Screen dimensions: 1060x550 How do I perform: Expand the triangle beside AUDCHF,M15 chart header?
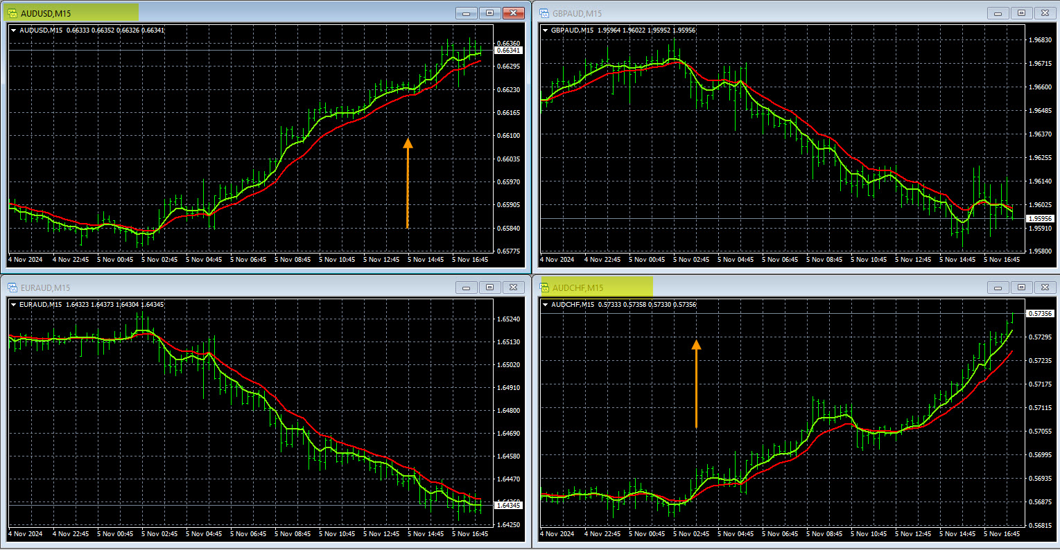pos(546,305)
